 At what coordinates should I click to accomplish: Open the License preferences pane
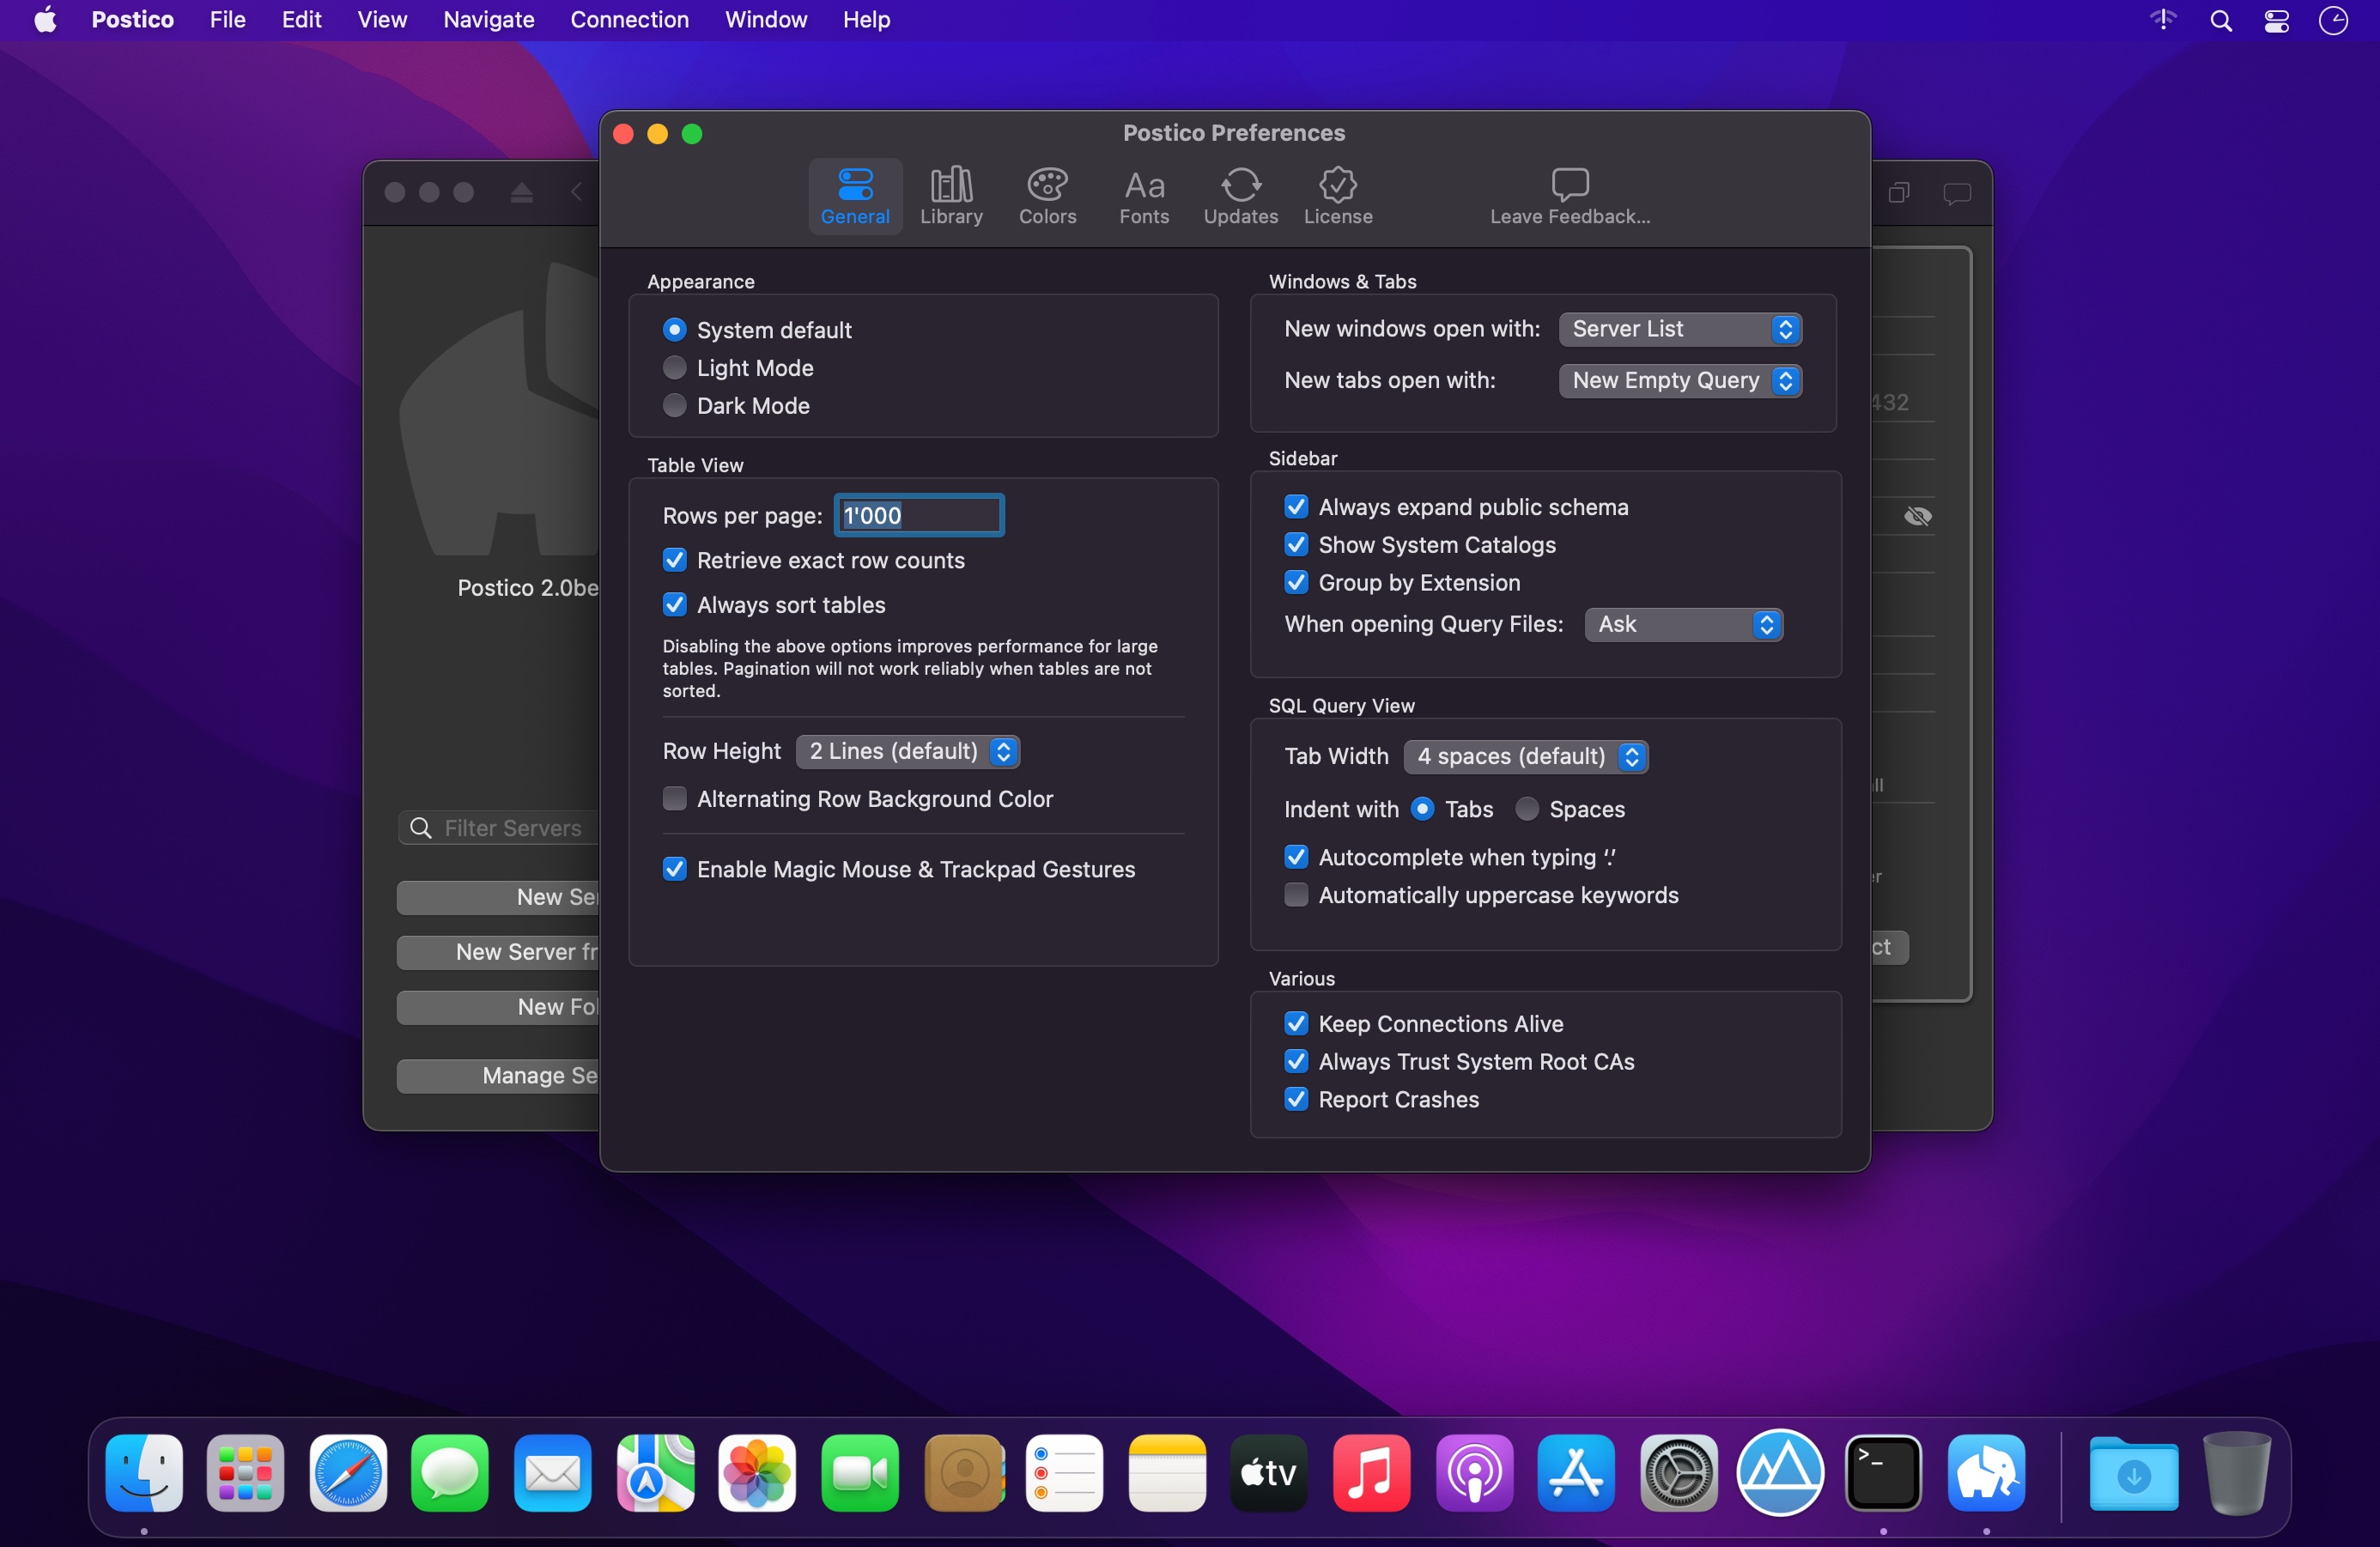click(x=1337, y=196)
